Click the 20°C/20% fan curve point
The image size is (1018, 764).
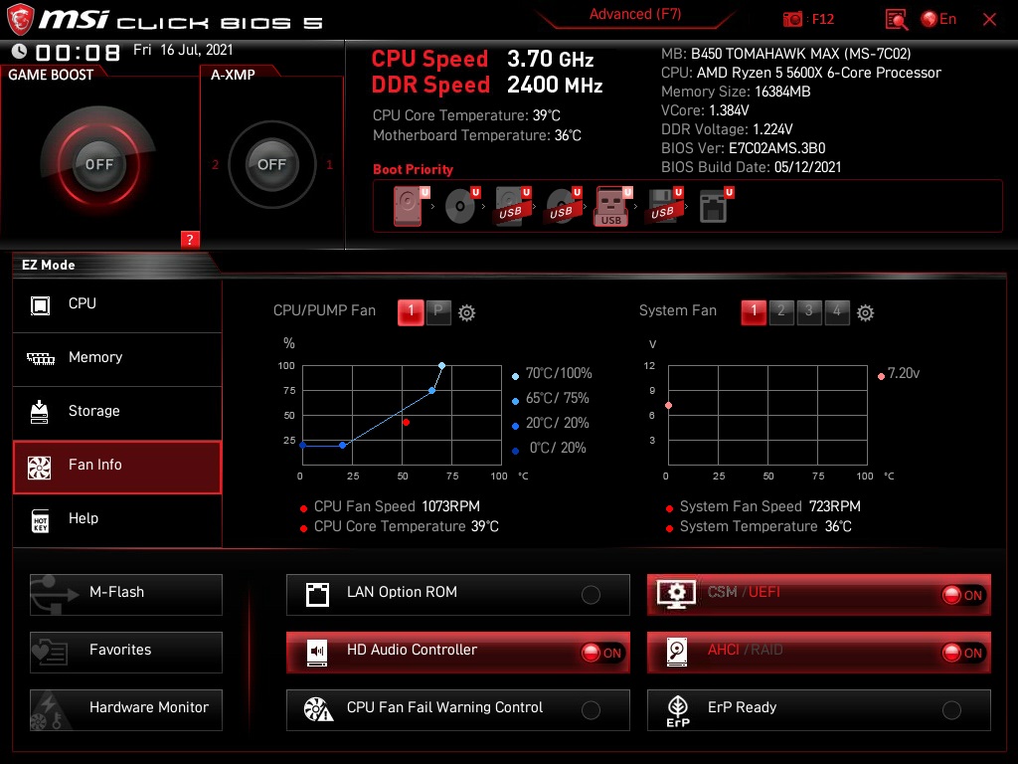pos(343,445)
